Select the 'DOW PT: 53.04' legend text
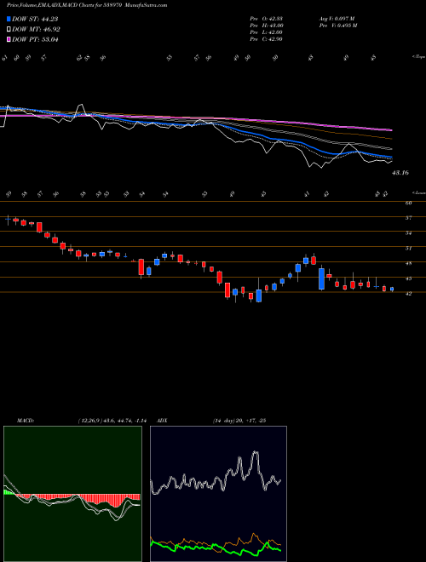Image resolution: width=426 pixels, height=562 pixels. click(x=35, y=39)
